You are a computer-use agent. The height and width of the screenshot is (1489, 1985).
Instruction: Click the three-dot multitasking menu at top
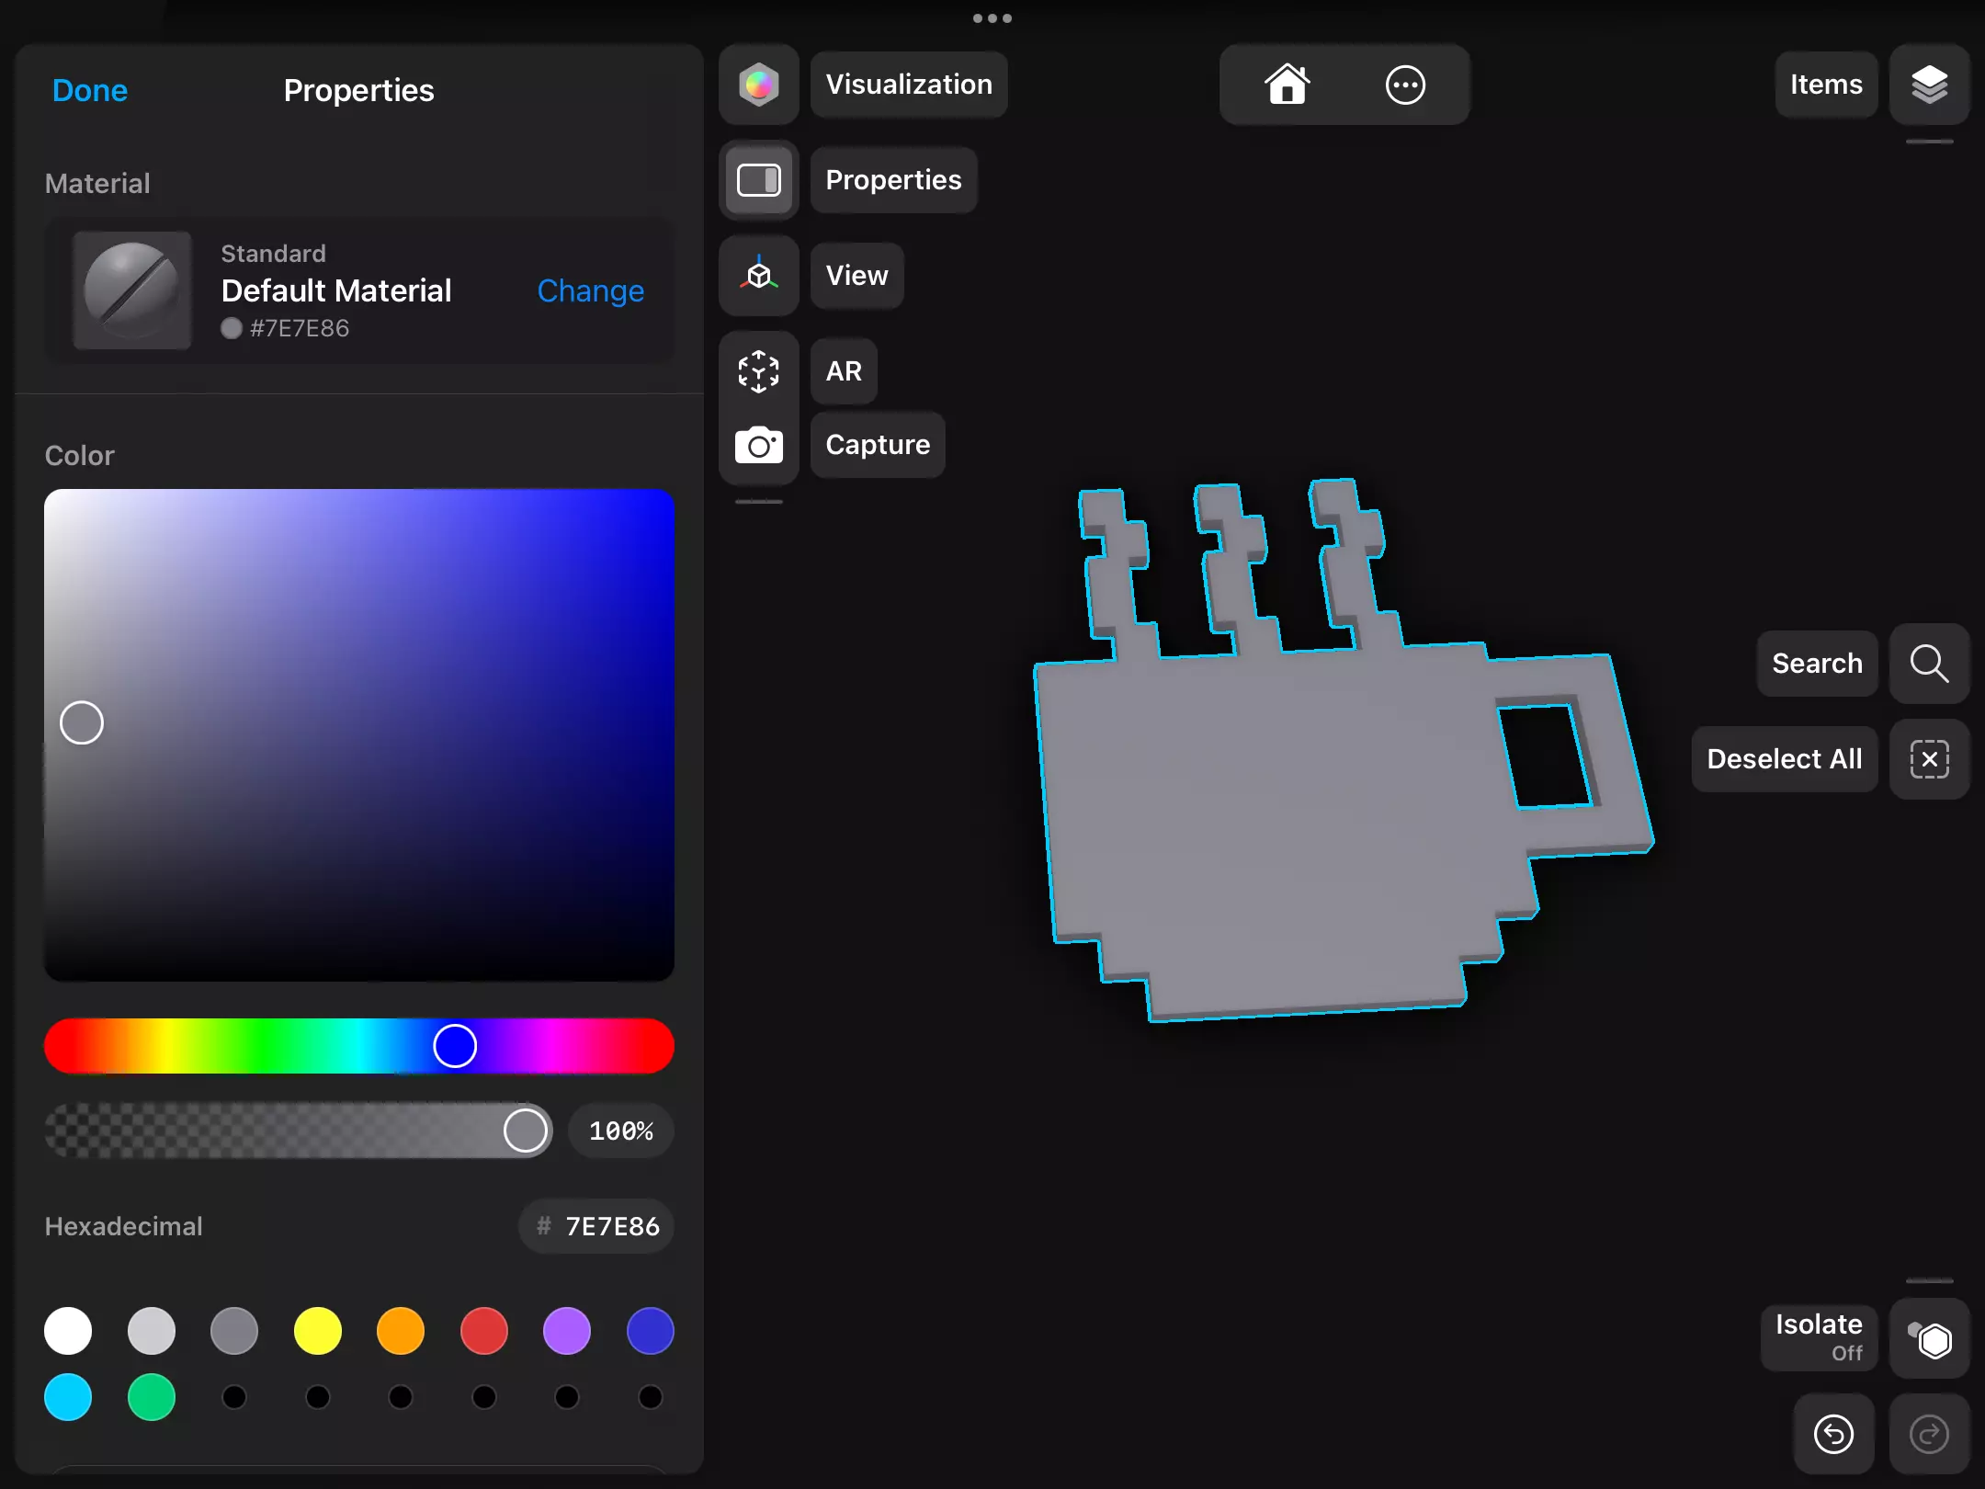click(x=992, y=18)
